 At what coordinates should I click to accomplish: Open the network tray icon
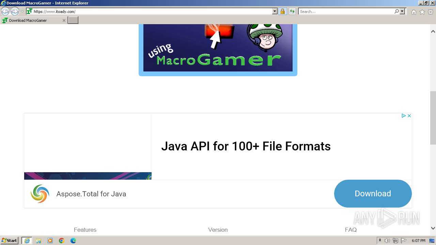point(395,241)
